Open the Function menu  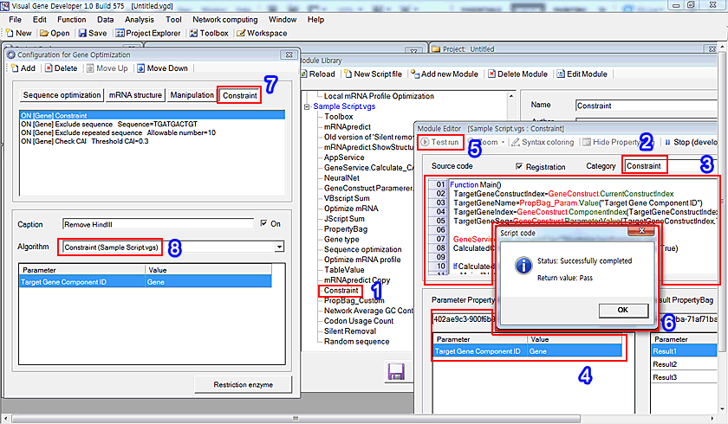pos(71,19)
